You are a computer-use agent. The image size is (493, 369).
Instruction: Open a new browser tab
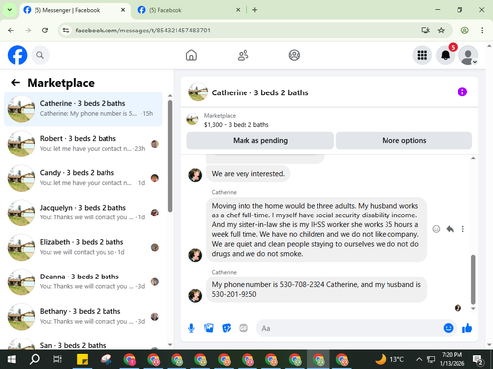tap(254, 10)
